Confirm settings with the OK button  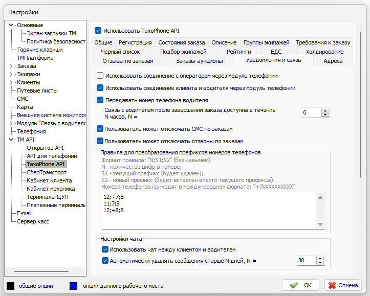coord(300,285)
